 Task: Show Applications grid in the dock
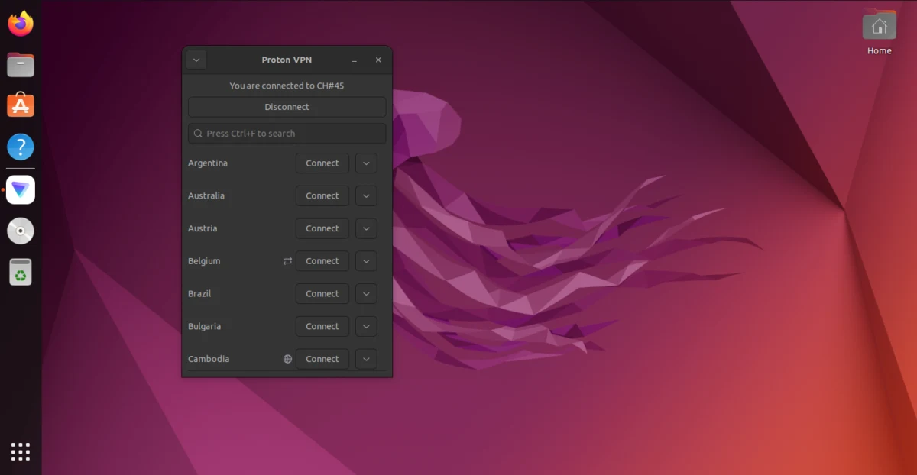coord(21,451)
